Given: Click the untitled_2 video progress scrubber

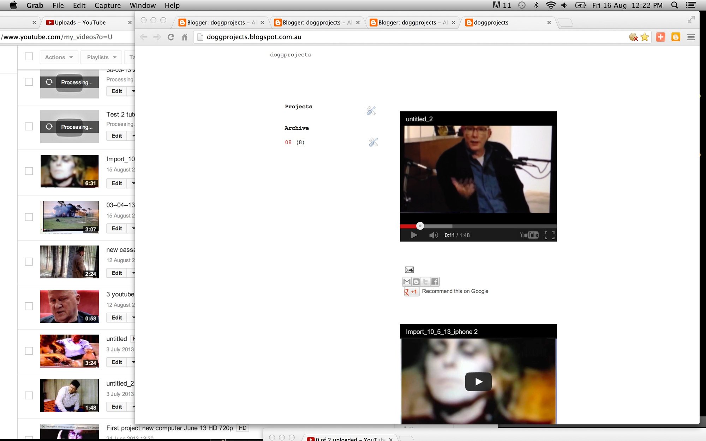Looking at the screenshot, I should point(420,226).
